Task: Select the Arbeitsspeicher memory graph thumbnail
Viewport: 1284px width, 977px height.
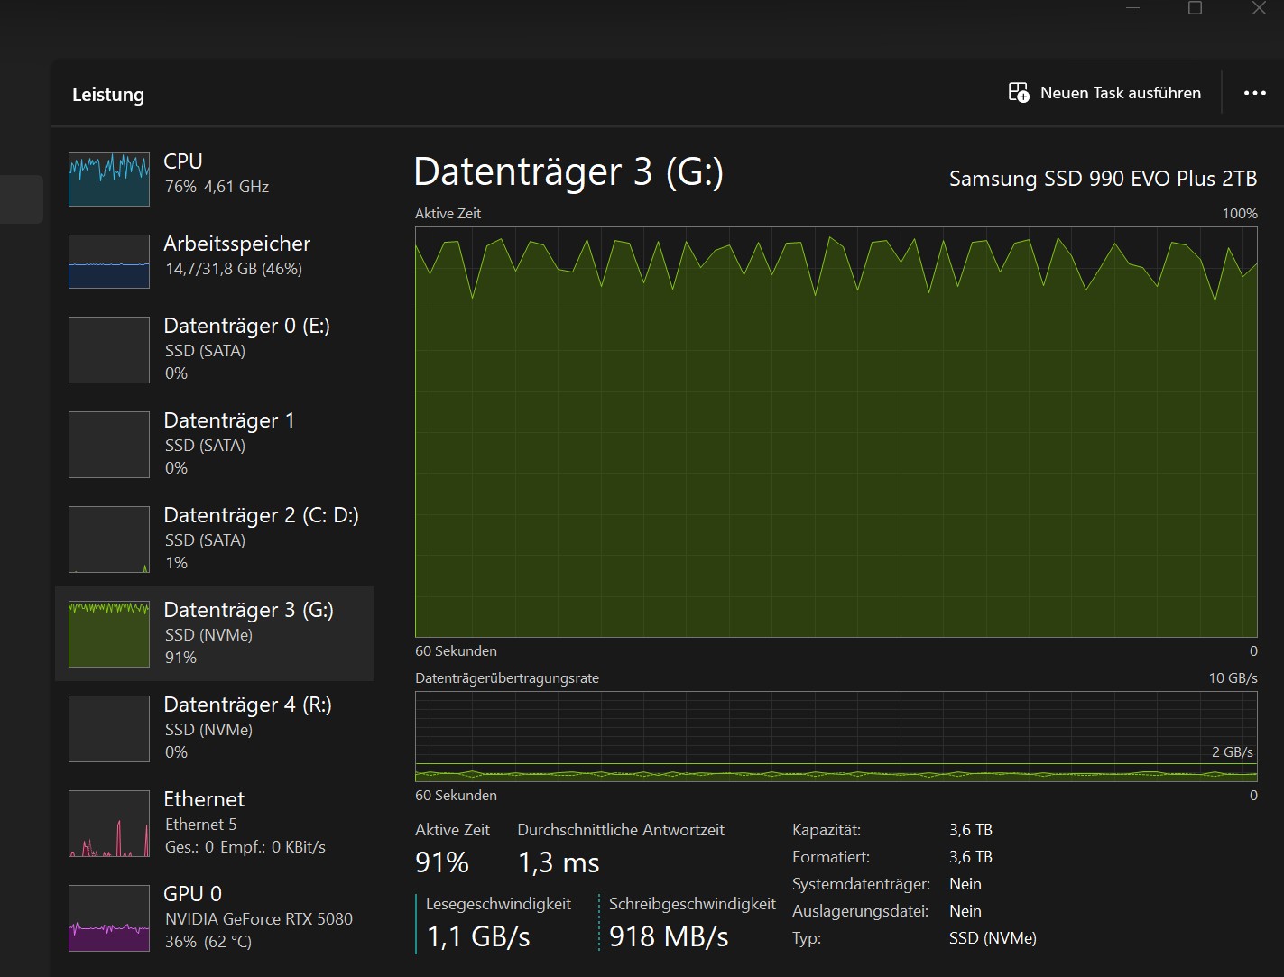Action: (x=109, y=262)
